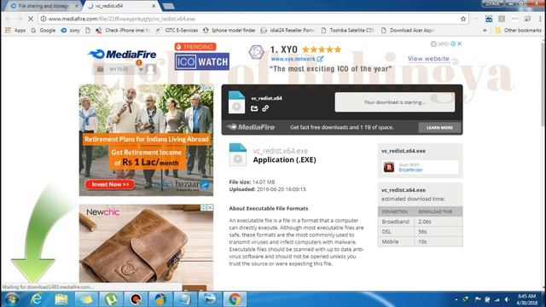Open the Toshiba Satellite bookmark
Image resolution: width=546 pixels, height=307 pixels.
(347, 31)
